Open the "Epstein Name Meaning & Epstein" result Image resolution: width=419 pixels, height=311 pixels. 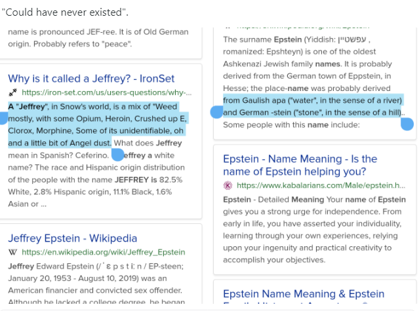pyautogui.click(x=304, y=294)
